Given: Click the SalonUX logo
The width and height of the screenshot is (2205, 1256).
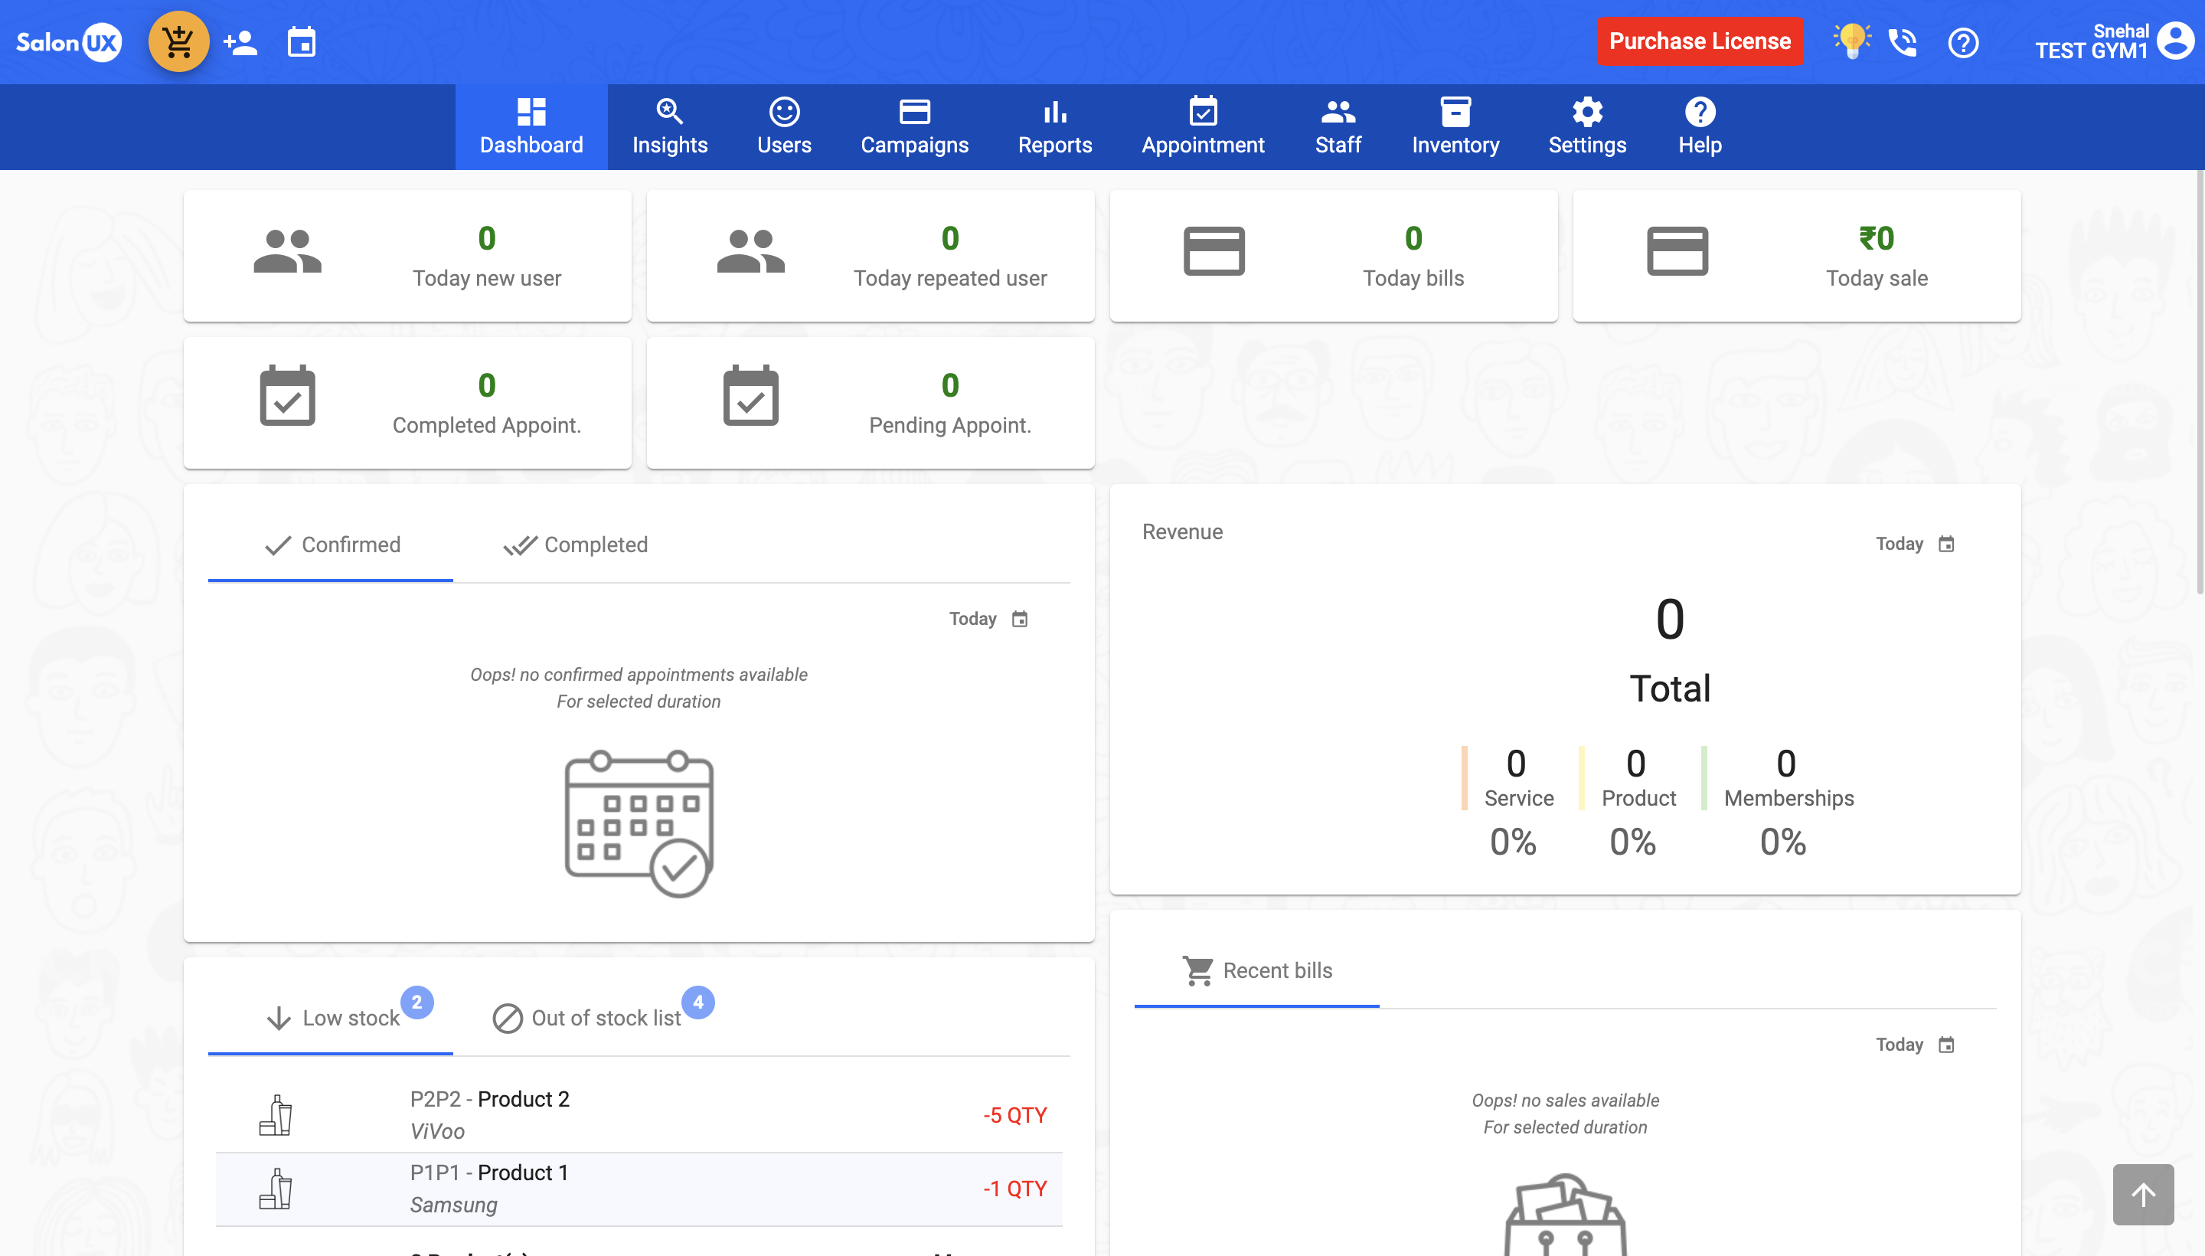Looking at the screenshot, I should (x=69, y=41).
